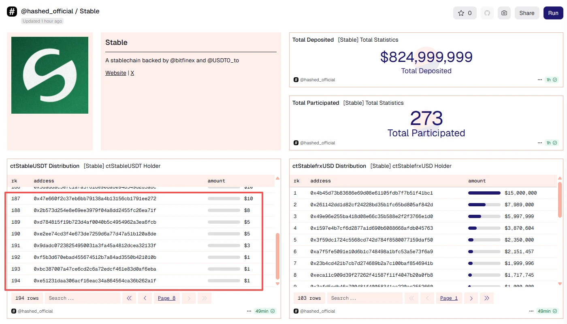Jump to first page of ctStableUSDT table

tap(129, 298)
